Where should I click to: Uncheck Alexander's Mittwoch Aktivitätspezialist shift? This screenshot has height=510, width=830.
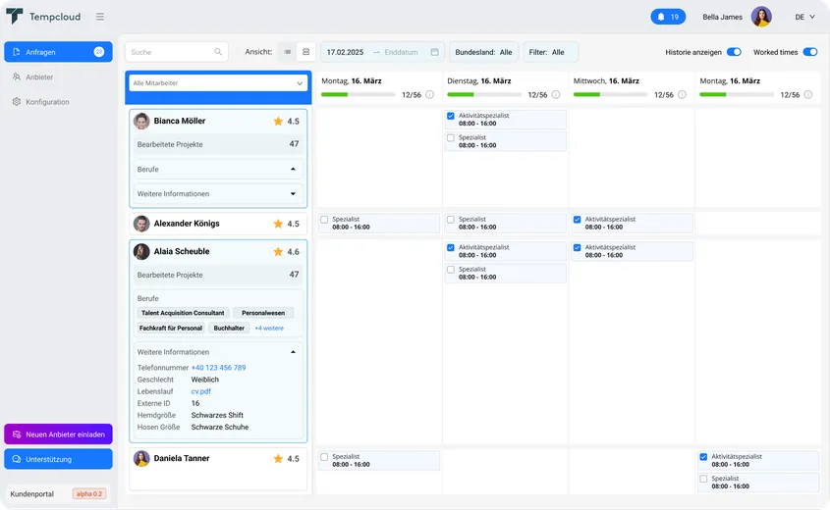click(x=577, y=220)
